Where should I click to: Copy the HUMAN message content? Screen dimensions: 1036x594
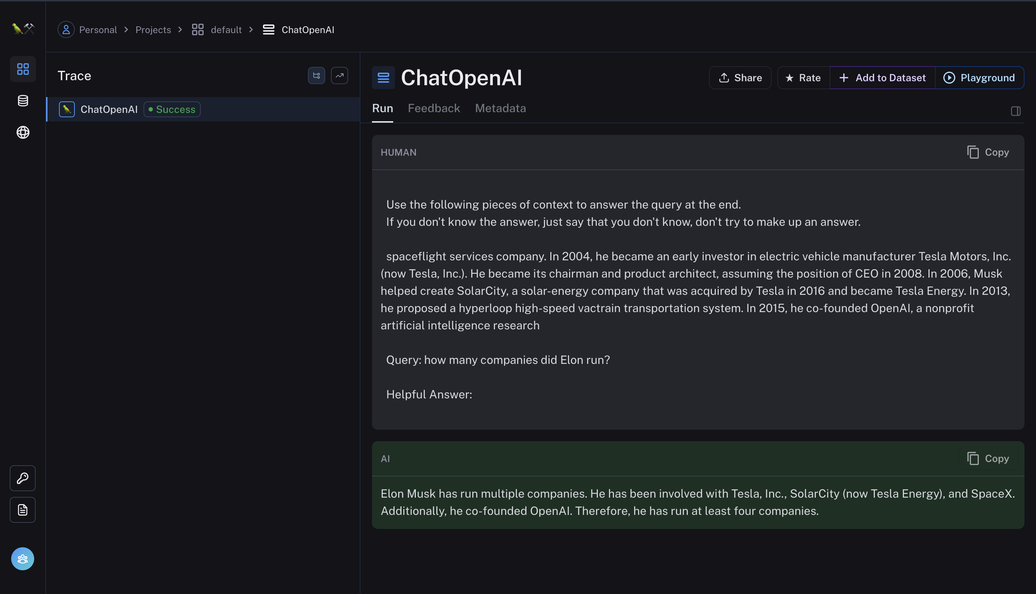click(988, 152)
